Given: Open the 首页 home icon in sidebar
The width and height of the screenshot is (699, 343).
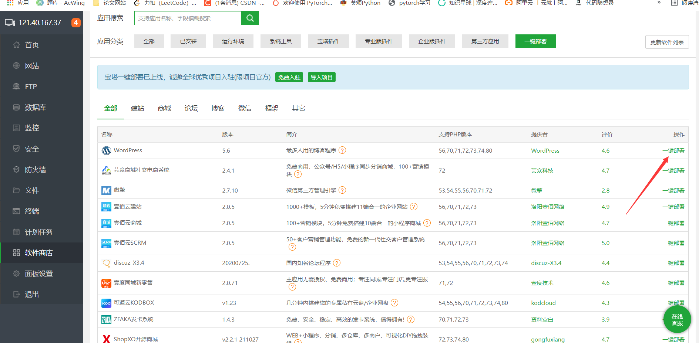Looking at the screenshot, I should (16, 45).
